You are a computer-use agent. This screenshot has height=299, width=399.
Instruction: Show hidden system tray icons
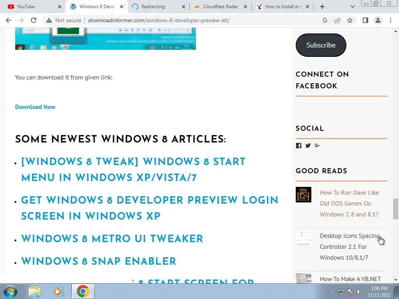pos(331,292)
